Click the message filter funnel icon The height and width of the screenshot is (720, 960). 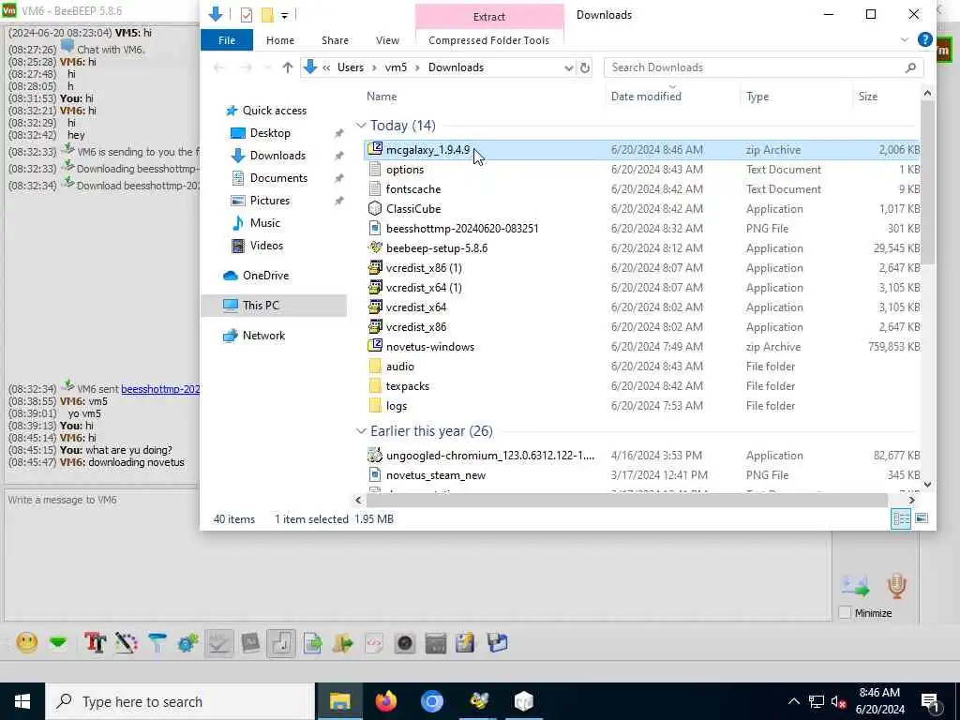pyautogui.click(x=157, y=643)
